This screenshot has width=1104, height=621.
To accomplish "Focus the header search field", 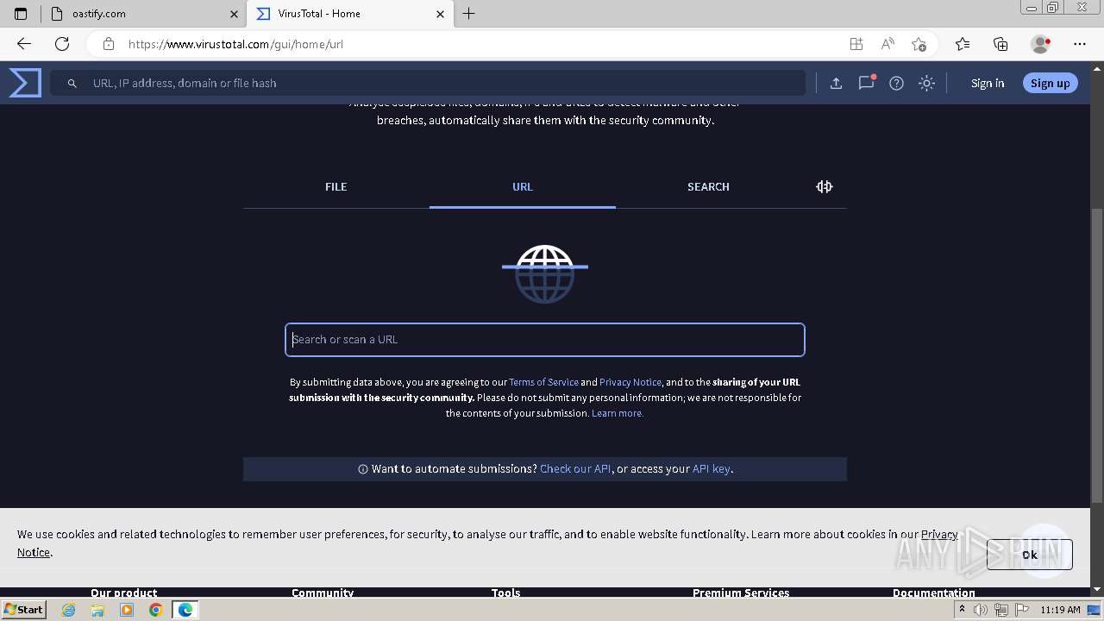I will click(x=428, y=83).
